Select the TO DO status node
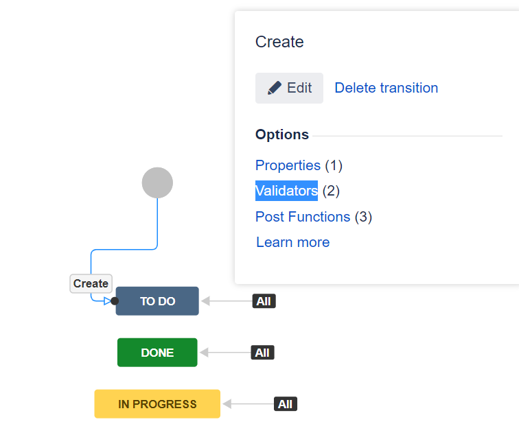The width and height of the screenshot is (519, 448). (x=157, y=301)
